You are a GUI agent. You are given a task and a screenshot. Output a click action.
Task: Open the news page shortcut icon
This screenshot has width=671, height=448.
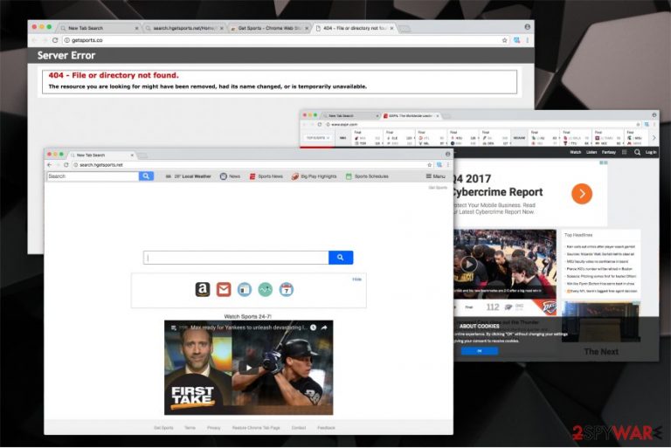245,290
